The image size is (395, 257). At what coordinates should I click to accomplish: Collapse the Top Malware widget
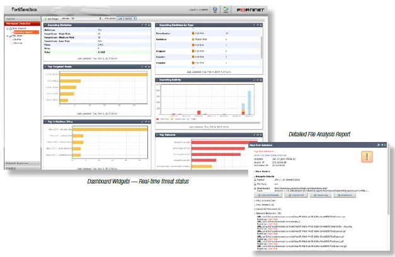point(157,135)
